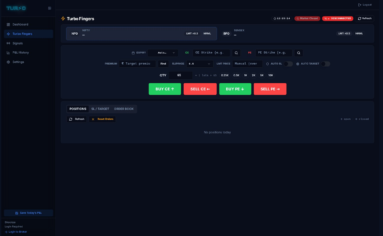Click 'No positions today' message
This screenshot has height=236, width=383.
217,132
